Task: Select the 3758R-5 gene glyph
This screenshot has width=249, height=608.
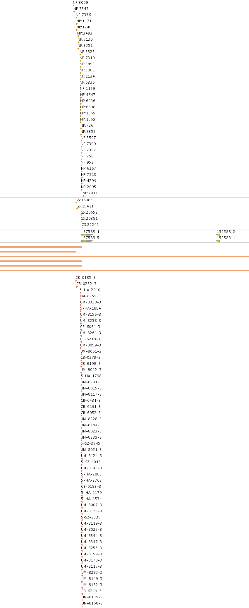Action: 87,241
